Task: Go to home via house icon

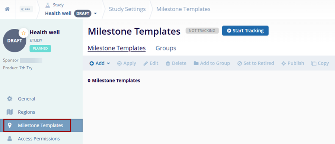Action: (7, 9)
